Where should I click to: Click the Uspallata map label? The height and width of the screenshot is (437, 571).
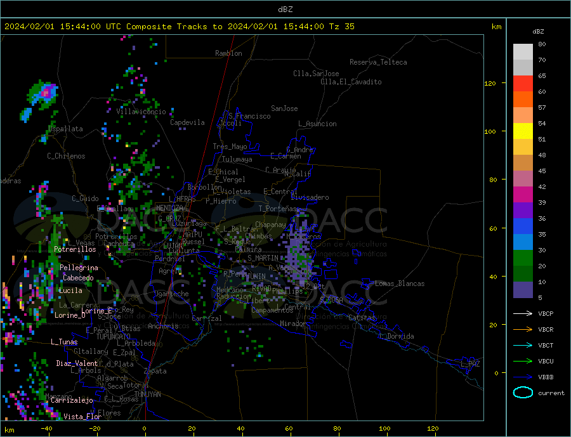65,129
